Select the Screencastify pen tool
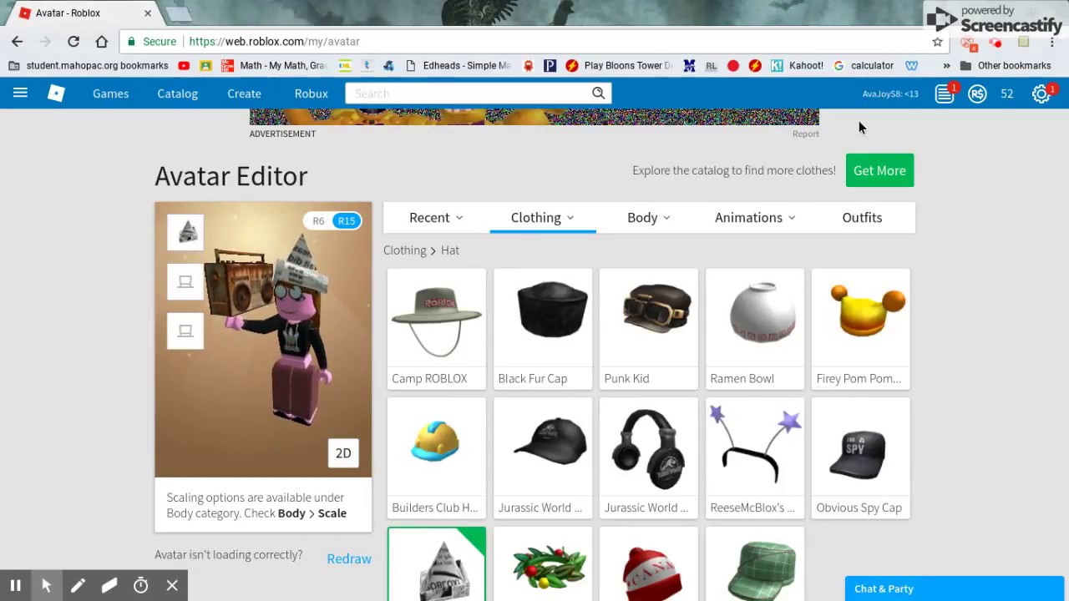This screenshot has height=601, width=1069. click(x=78, y=586)
